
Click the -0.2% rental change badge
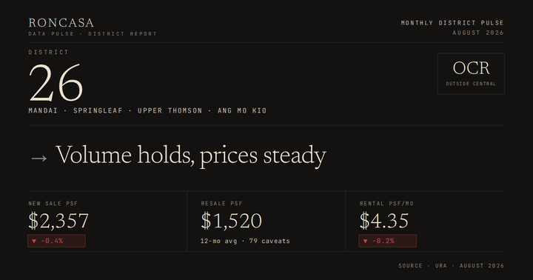[x=388, y=241]
